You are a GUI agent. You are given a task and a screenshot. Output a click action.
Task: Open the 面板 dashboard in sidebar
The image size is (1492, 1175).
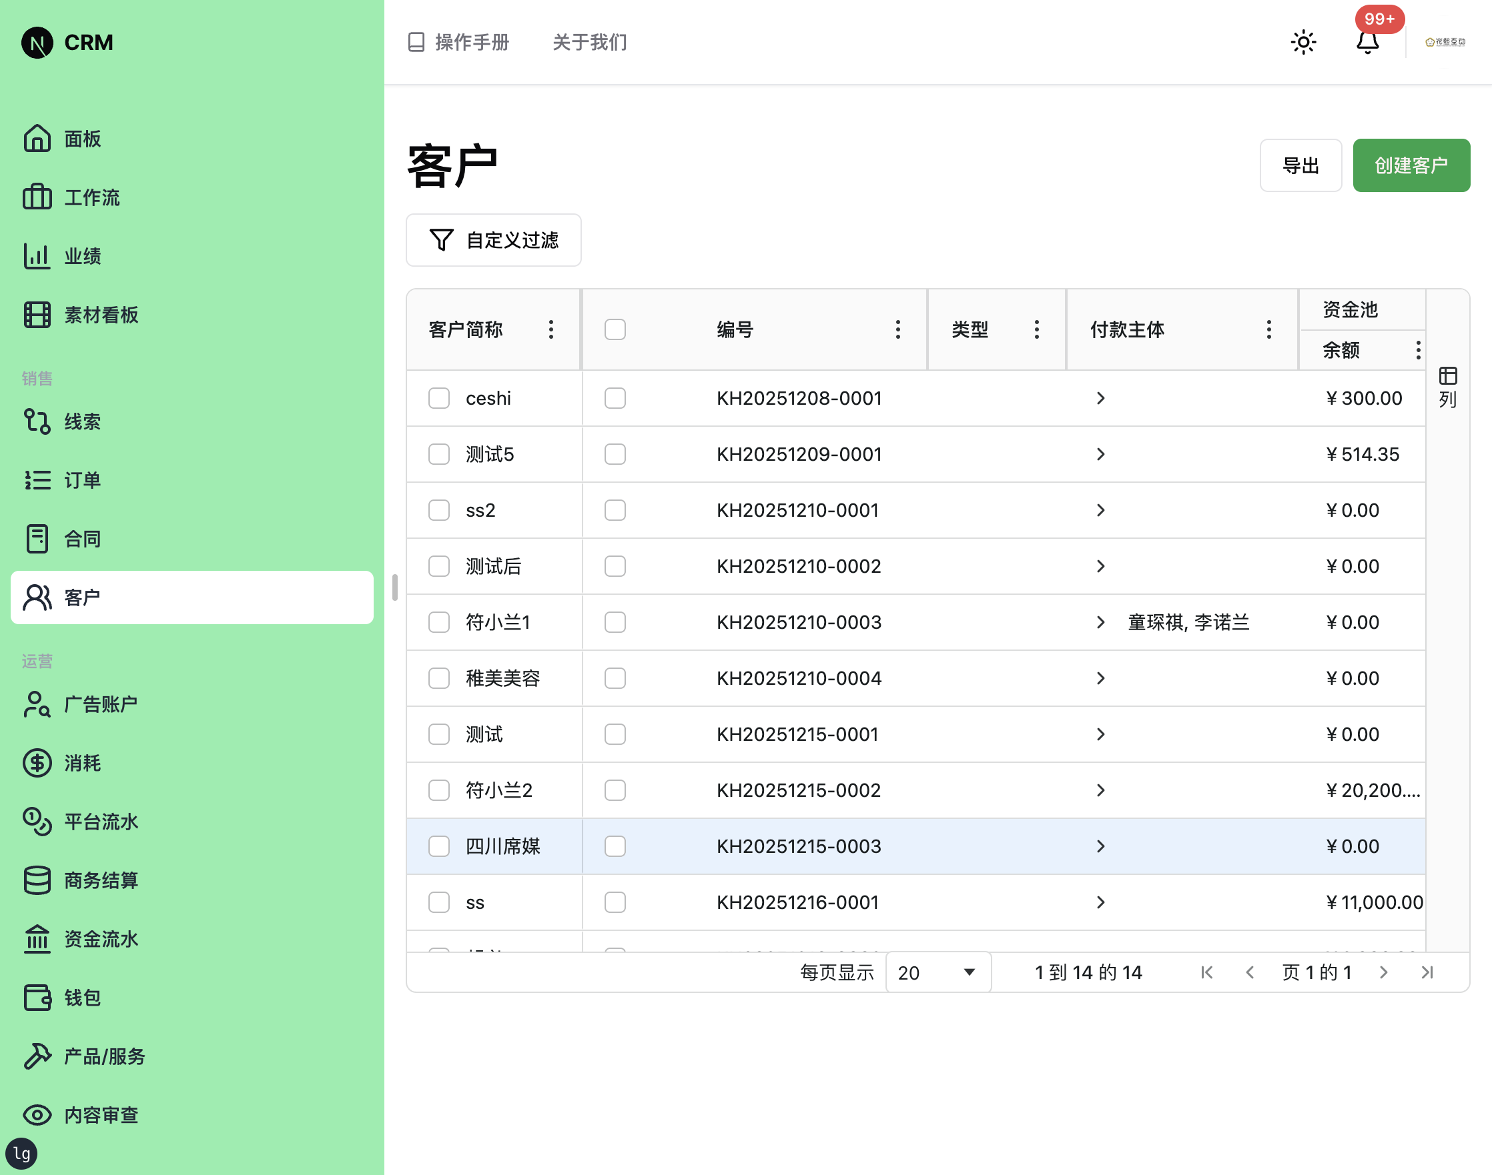click(82, 139)
